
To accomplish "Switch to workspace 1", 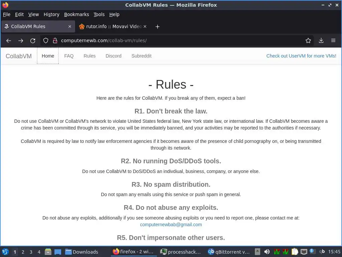I will pos(15,252).
